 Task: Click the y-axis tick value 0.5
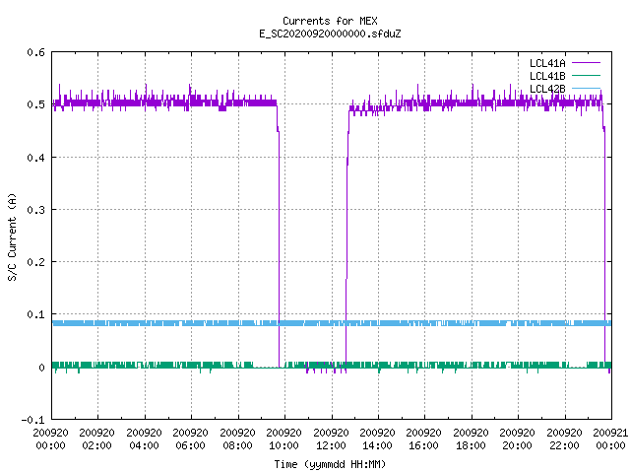pyautogui.click(x=35, y=104)
